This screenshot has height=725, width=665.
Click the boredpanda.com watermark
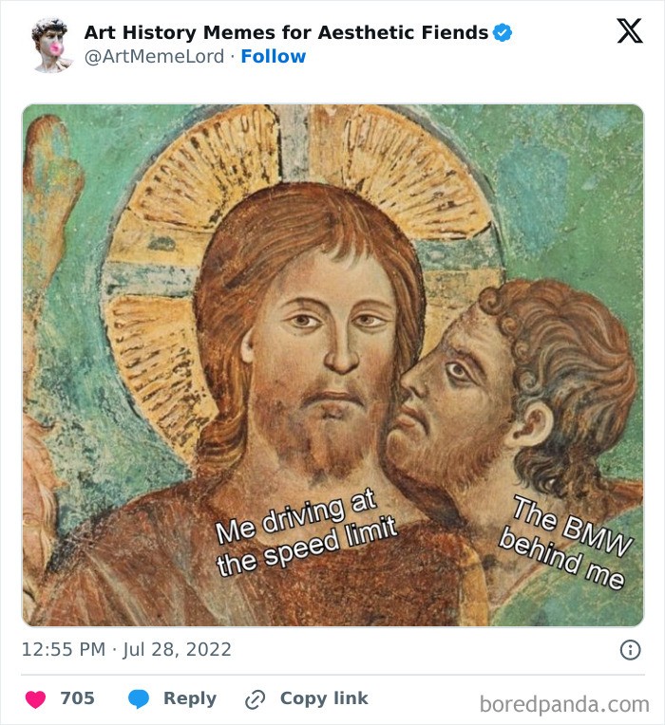pyautogui.click(x=564, y=703)
